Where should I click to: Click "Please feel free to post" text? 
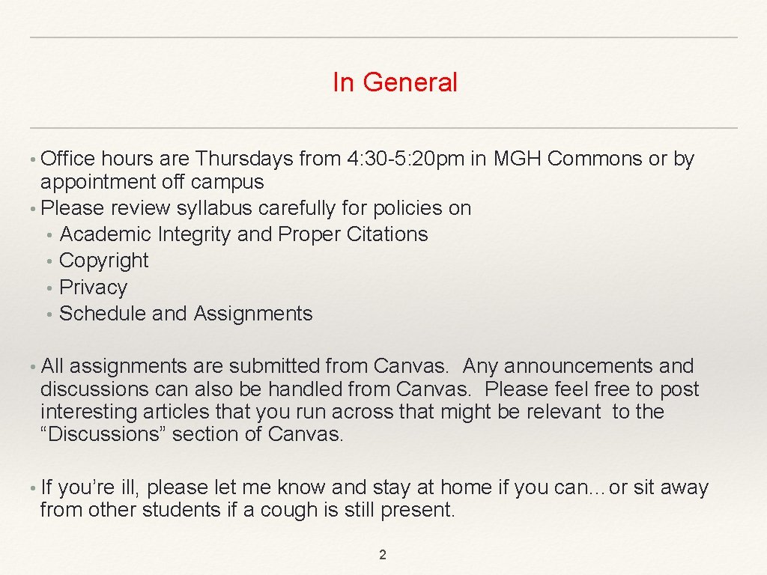[x=591, y=389]
